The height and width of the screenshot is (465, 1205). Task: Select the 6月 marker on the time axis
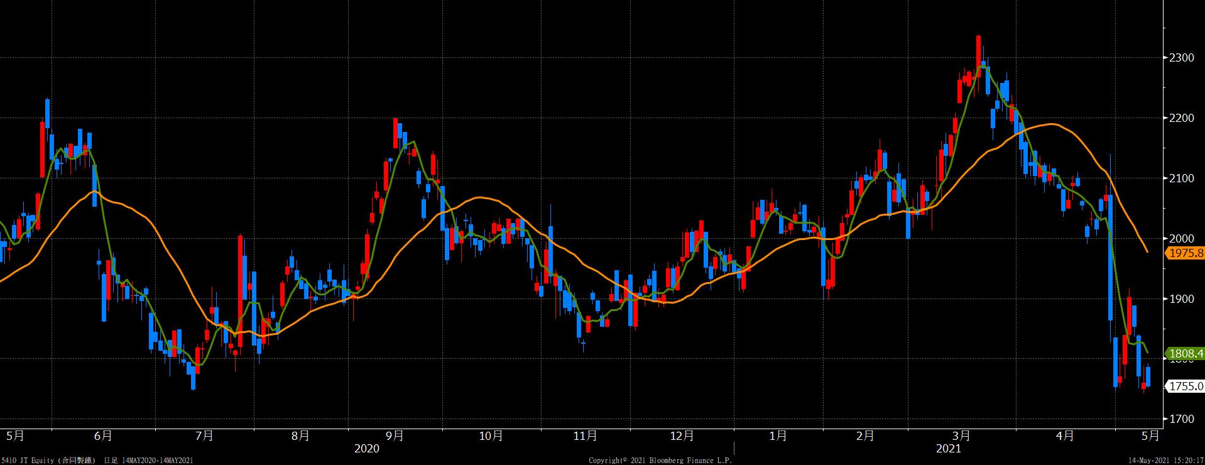(103, 435)
